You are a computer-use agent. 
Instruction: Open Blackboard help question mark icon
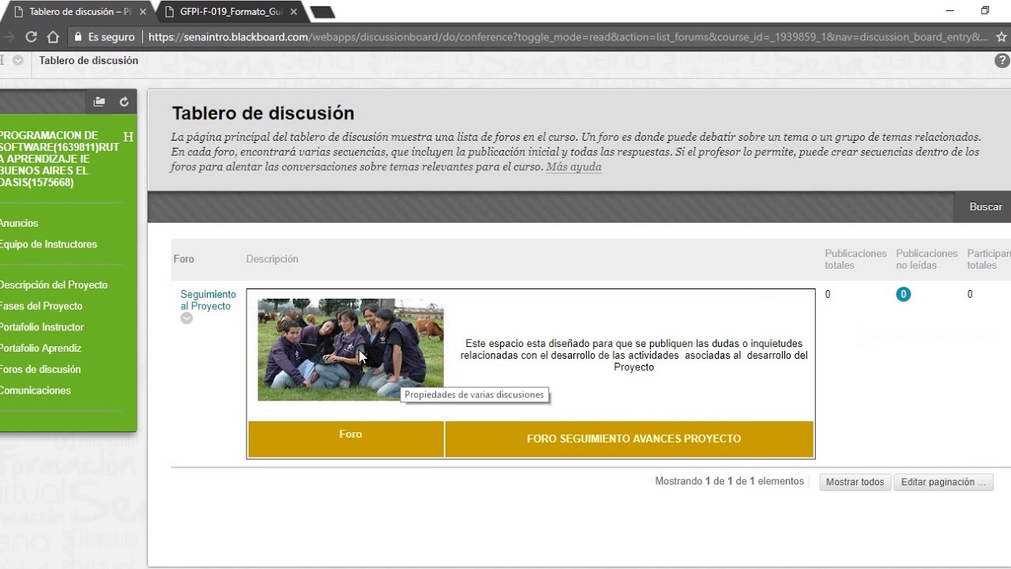click(x=1002, y=61)
